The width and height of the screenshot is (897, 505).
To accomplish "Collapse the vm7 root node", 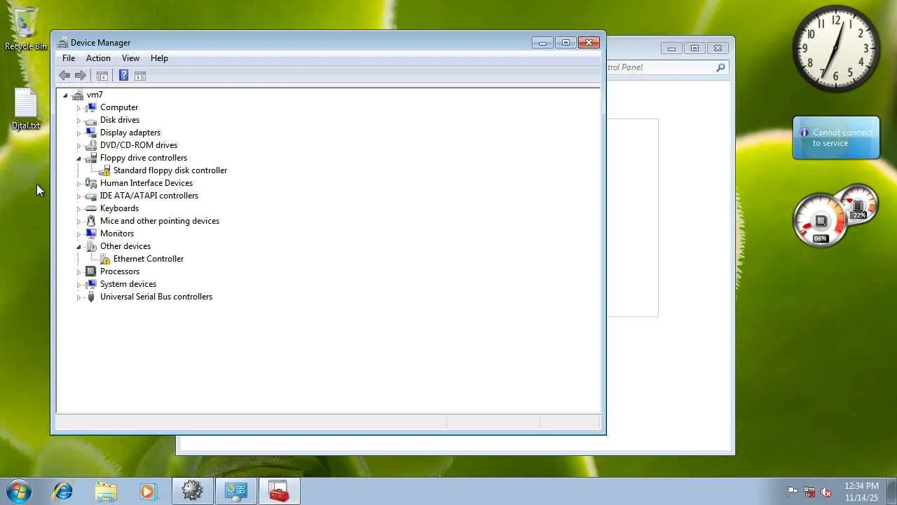I will click(x=65, y=95).
